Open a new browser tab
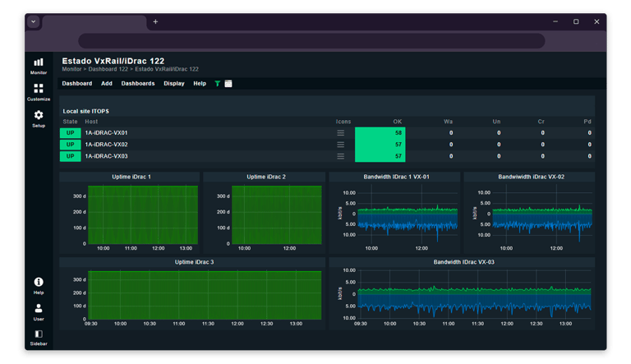The height and width of the screenshot is (364, 631). tap(155, 21)
